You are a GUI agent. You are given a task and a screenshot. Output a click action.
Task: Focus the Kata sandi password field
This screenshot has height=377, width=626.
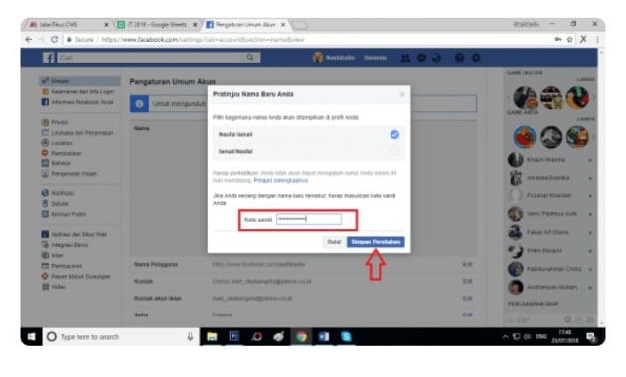click(309, 219)
